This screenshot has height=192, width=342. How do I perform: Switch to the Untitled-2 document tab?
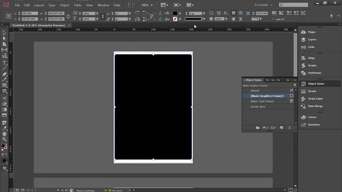click(x=38, y=26)
